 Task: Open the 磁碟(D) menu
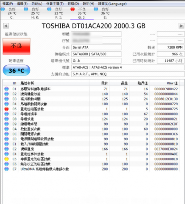pos(73,4)
